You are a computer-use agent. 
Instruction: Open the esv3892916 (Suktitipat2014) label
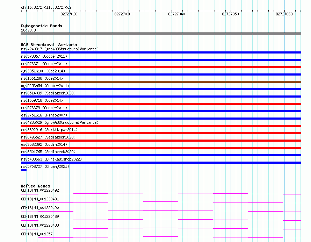[49, 130]
